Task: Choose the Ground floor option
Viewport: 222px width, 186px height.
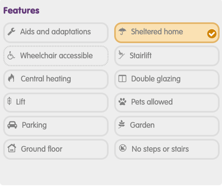Action: tap(56, 149)
